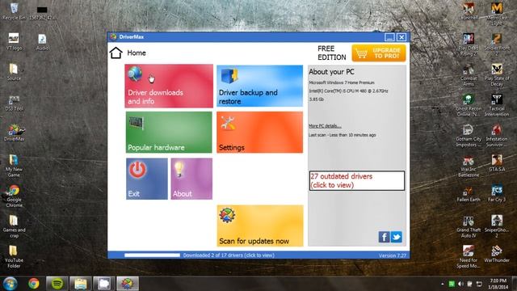Close the DriverMax window

401,37
